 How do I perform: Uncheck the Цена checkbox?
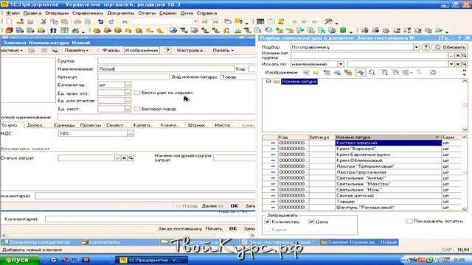tap(311, 222)
